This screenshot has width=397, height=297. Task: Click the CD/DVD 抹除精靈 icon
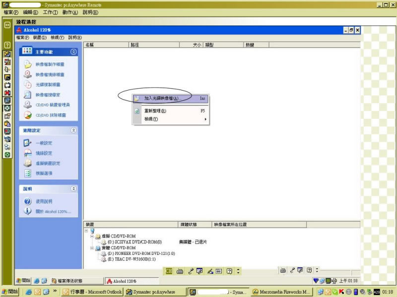pyautogui.click(x=28, y=115)
